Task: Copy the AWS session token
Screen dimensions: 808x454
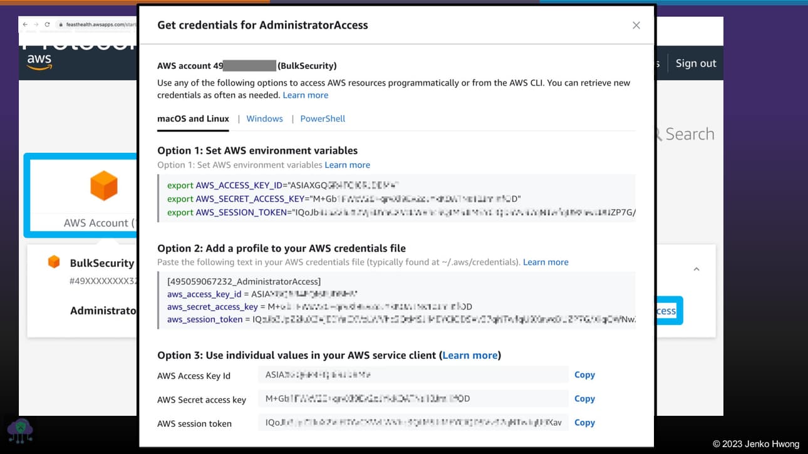Action: point(584,422)
